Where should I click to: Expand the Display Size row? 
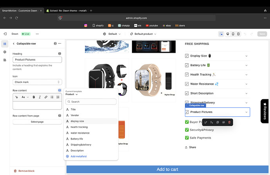(217, 56)
